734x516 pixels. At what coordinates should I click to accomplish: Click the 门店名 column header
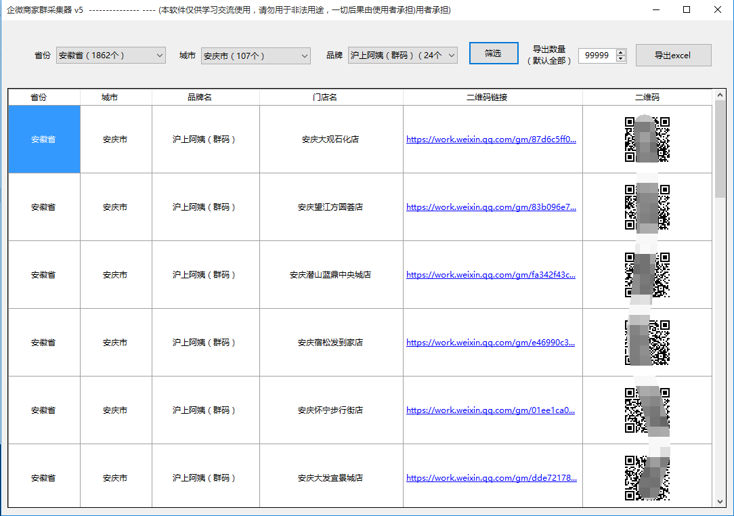(x=330, y=97)
